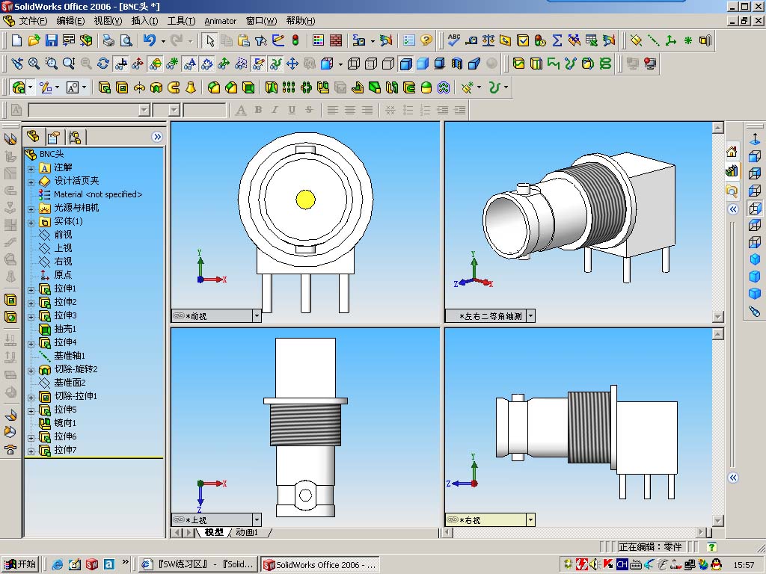Expand the 实体(1) tree node
The image size is (766, 574).
click(31, 223)
